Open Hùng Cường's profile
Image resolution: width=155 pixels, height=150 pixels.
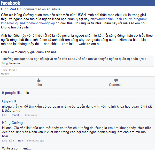pyautogui.click(x=12, y=123)
